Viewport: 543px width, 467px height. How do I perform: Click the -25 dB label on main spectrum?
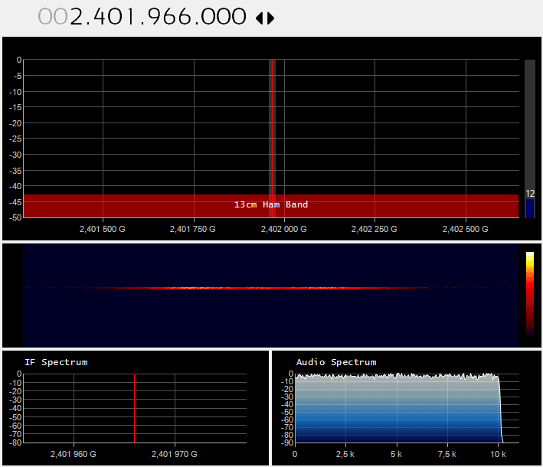point(15,139)
